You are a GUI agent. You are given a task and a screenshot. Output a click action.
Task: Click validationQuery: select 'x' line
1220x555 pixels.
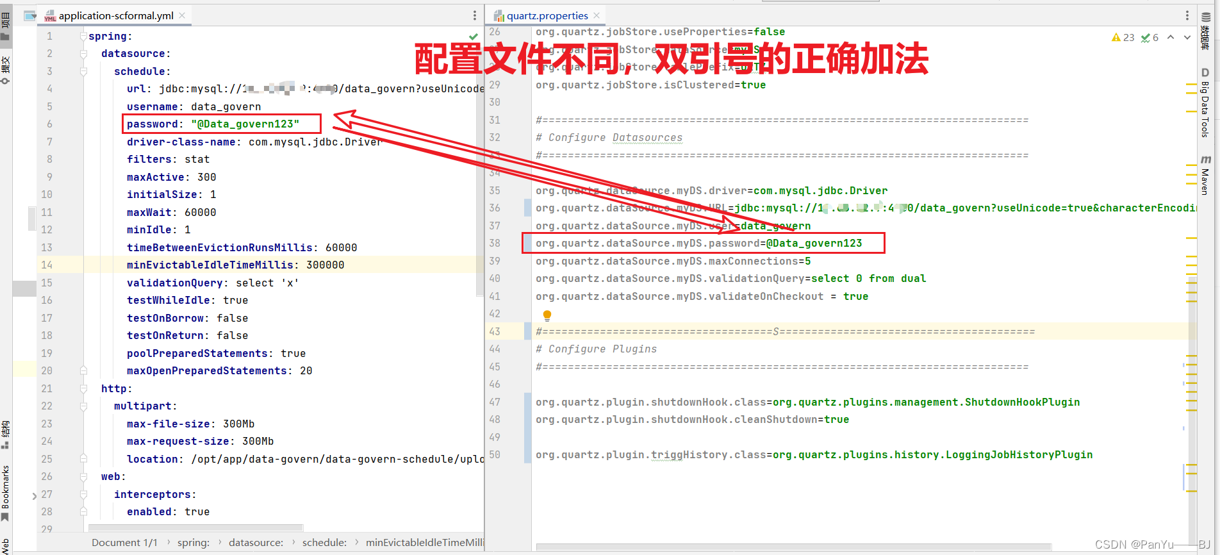tap(213, 283)
